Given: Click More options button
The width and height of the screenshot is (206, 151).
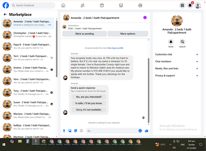Looking at the screenshot, I should (x=128, y=34).
